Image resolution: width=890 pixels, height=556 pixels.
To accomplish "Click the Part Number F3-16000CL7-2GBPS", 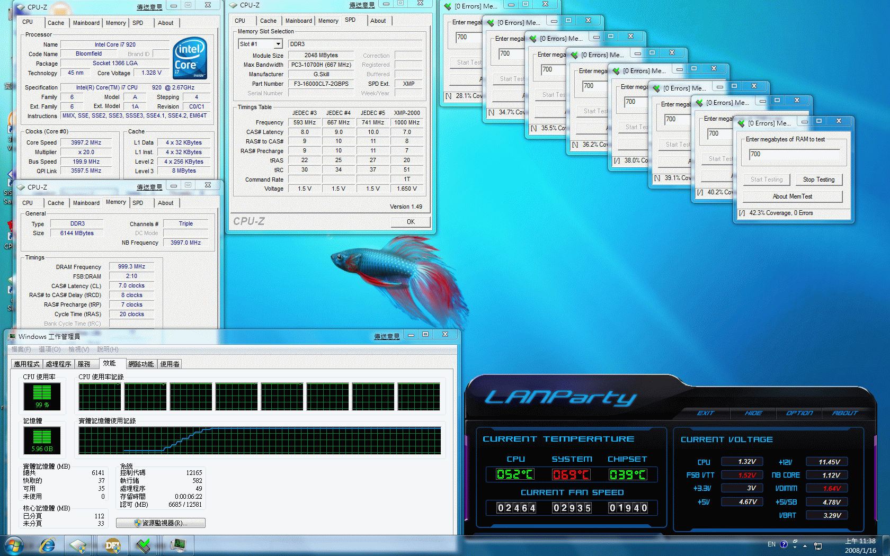I will [x=321, y=84].
